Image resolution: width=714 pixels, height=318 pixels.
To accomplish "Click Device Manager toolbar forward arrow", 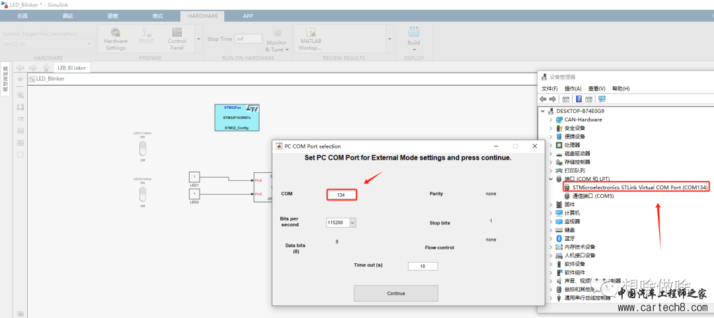I will click(x=552, y=99).
